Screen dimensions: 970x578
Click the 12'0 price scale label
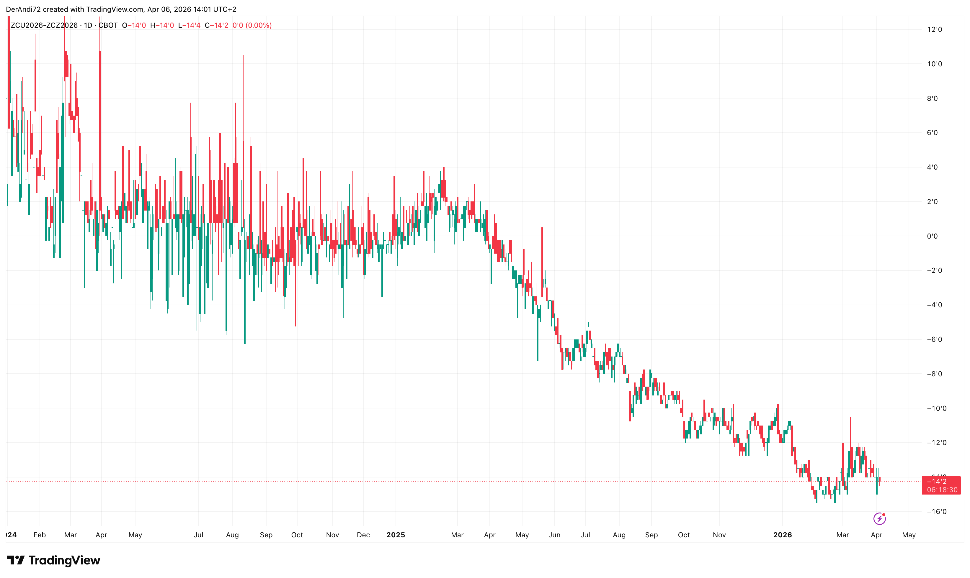coord(934,29)
